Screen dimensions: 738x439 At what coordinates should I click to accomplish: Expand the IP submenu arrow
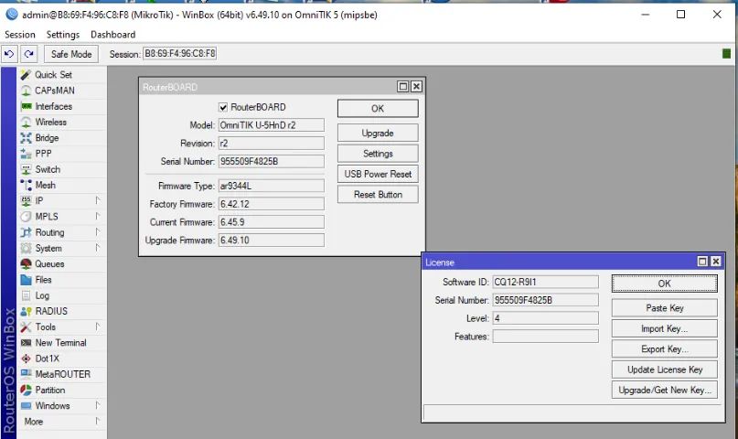[98, 200]
